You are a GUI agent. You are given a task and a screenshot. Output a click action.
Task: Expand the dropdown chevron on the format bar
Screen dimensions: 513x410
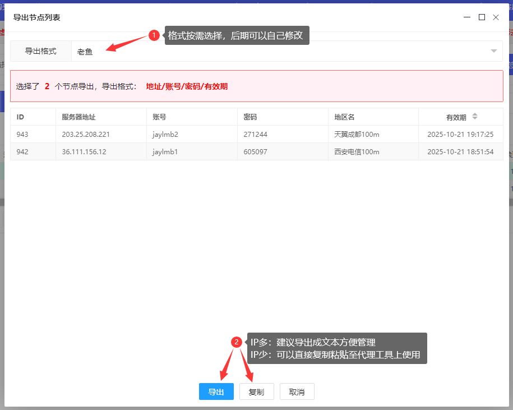click(494, 51)
